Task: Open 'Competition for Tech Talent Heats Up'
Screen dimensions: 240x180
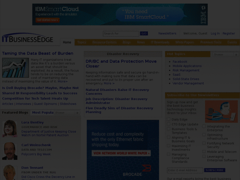Action: (x=35, y=98)
